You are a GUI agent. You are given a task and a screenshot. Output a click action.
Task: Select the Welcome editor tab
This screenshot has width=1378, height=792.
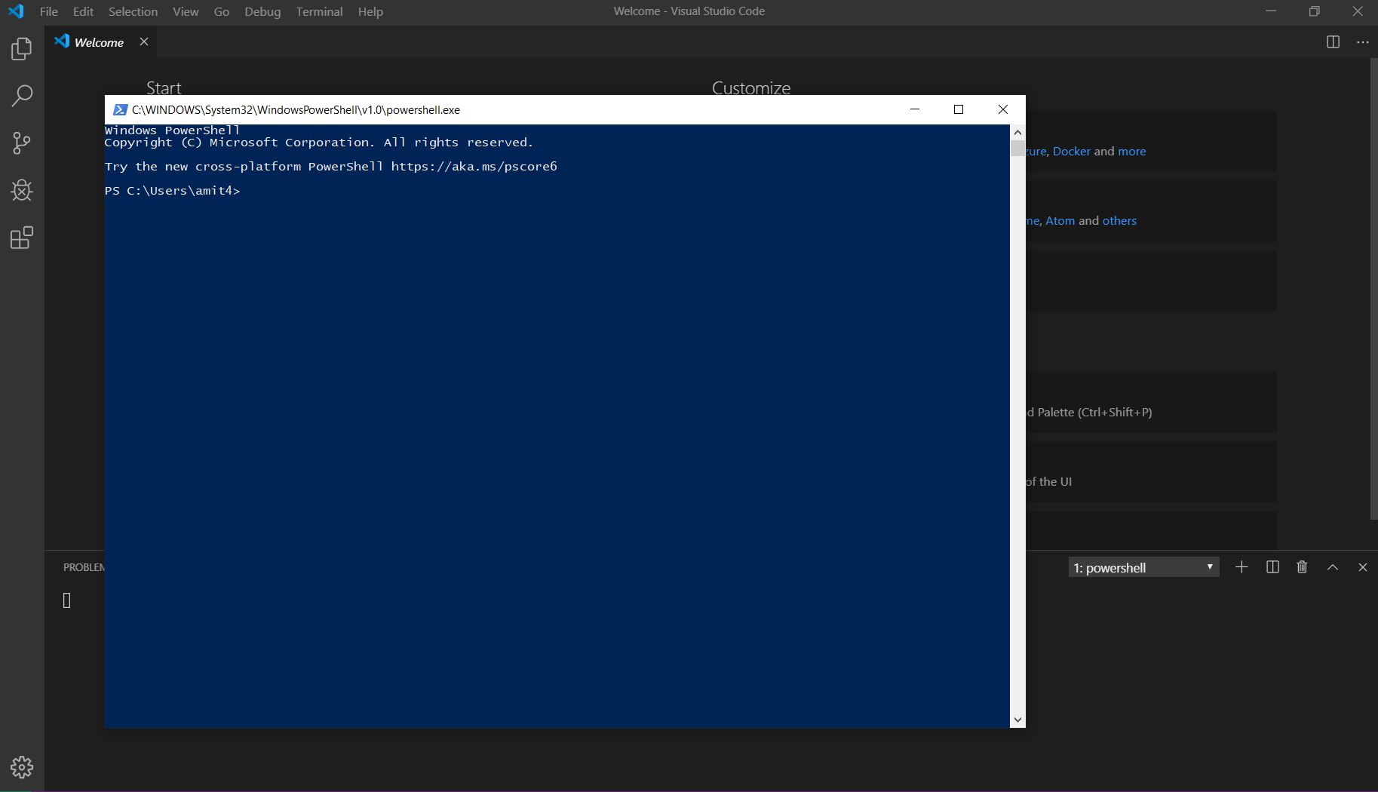[x=99, y=42]
